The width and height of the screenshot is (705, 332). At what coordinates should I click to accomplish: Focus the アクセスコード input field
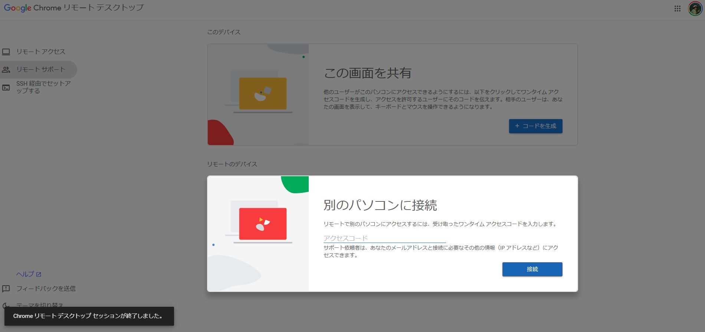point(384,238)
